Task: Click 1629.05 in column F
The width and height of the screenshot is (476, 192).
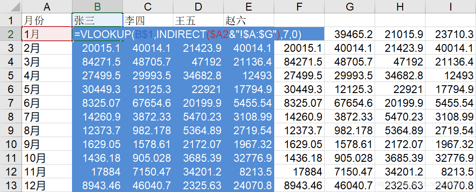Action: pos(299,144)
